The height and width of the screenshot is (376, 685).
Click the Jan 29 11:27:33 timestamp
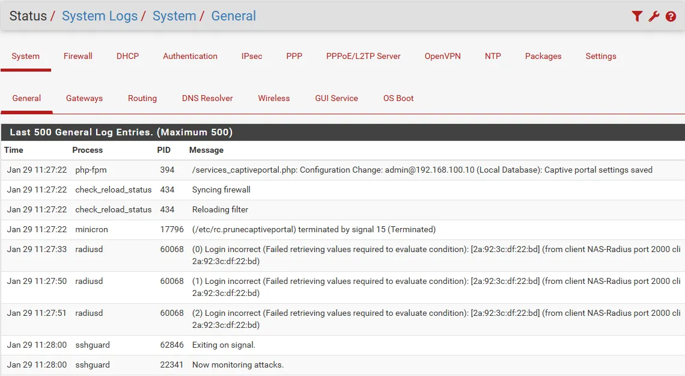point(37,249)
